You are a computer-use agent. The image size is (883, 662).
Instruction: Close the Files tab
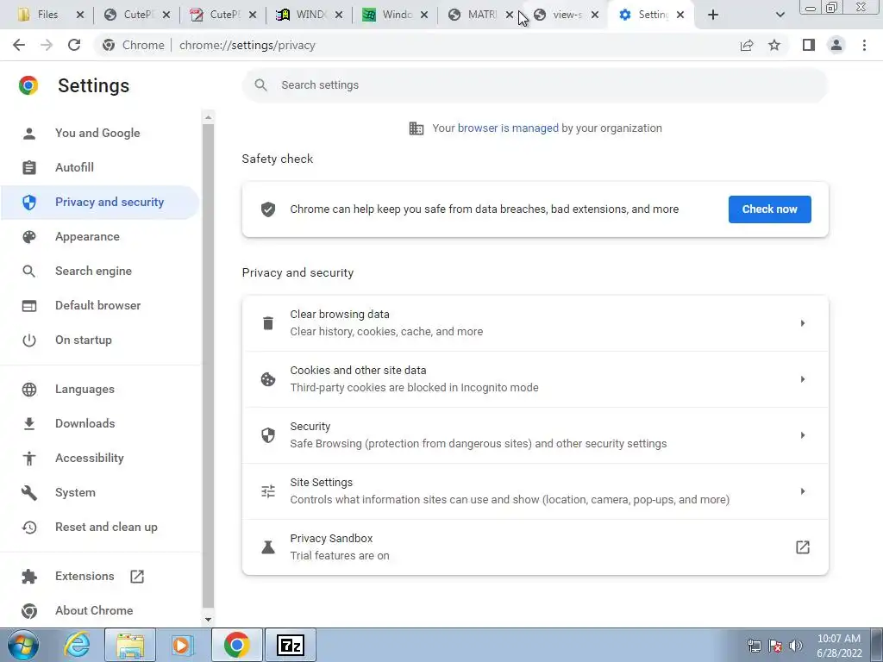point(80,15)
